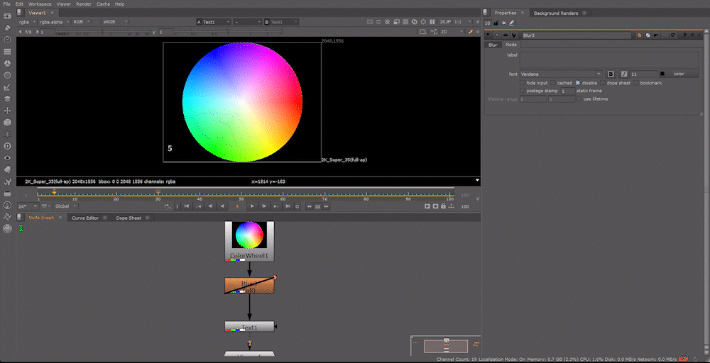Open the Views nodes eye icon in the toolbar
The height and width of the screenshot is (363, 710).
(x=7, y=158)
